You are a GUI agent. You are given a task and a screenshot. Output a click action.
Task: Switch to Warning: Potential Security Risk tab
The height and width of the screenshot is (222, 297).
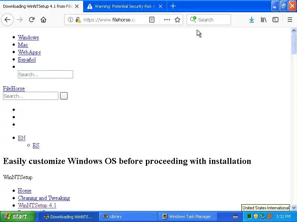click(121, 6)
